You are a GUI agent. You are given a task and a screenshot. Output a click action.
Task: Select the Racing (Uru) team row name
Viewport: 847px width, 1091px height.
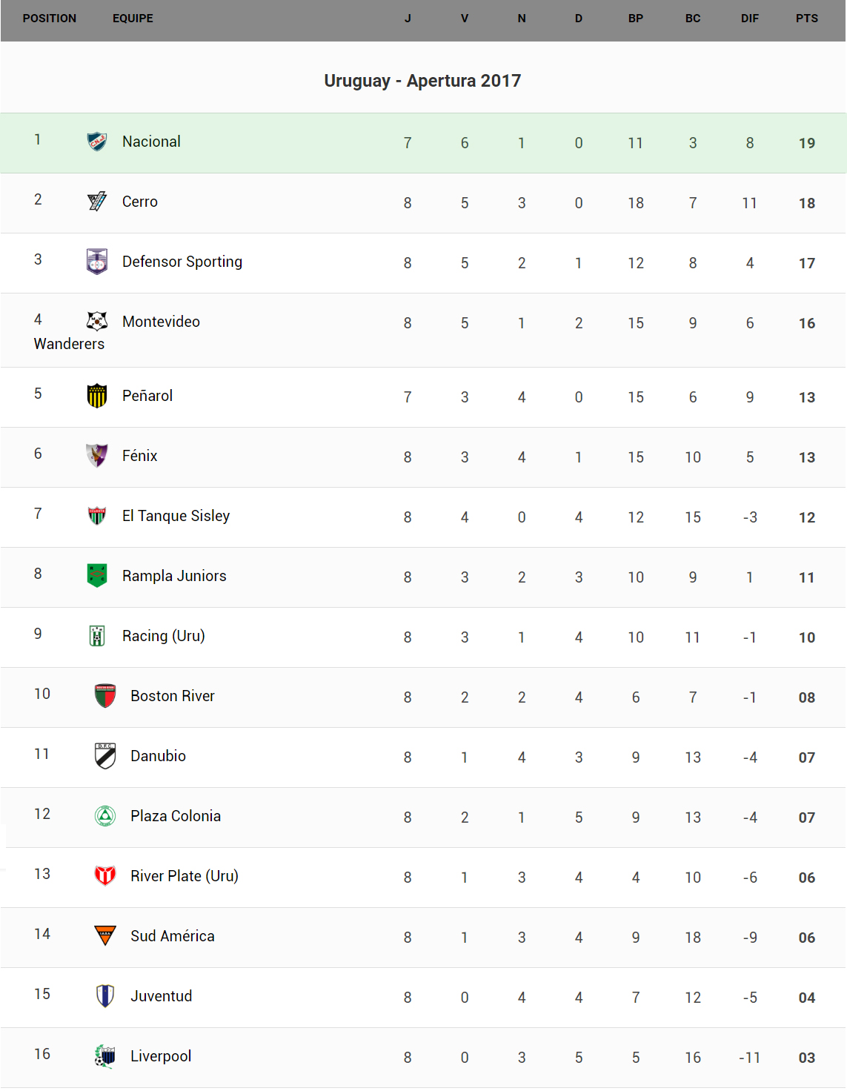(x=163, y=636)
